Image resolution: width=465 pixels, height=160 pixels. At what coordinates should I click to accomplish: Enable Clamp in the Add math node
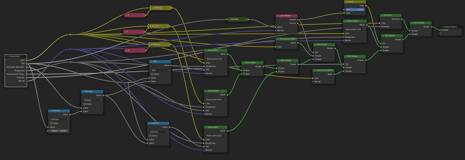coord(152,74)
